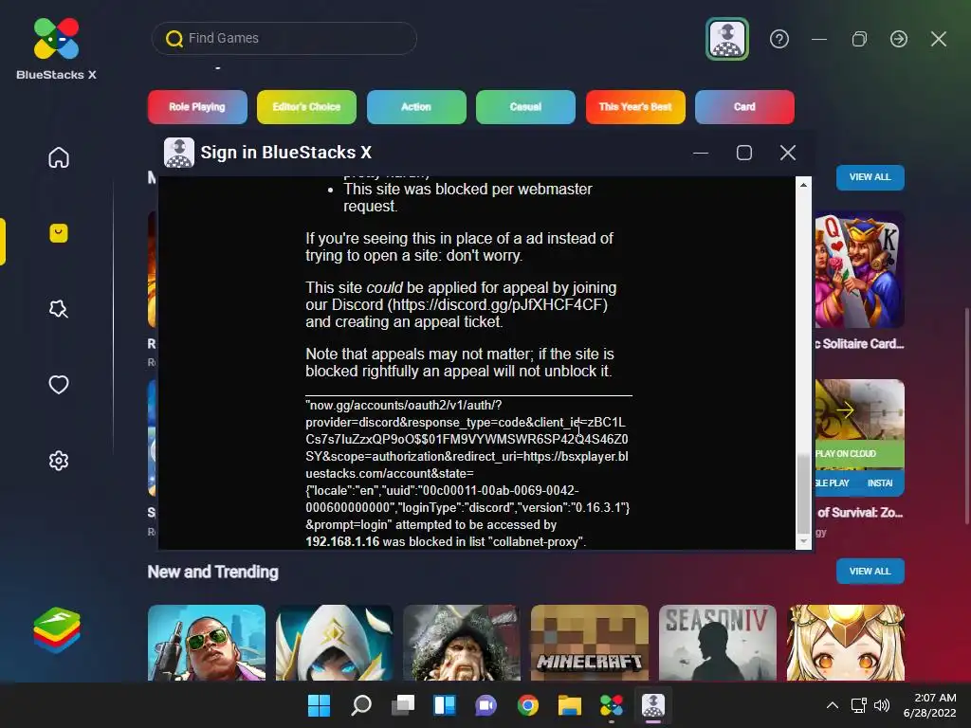Click the BlueStacks X logo
This screenshot has height=728, width=971.
click(x=56, y=49)
